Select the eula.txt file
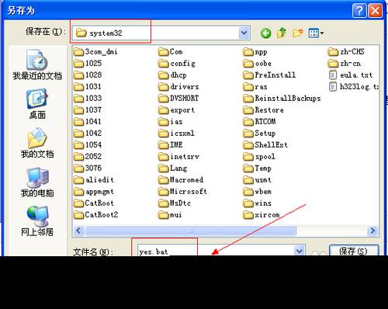The height and width of the screenshot is (309, 388). [x=351, y=75]
